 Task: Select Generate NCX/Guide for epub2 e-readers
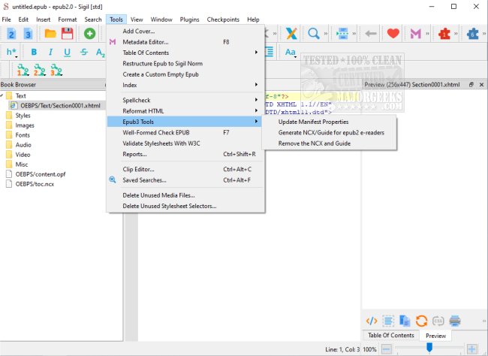pos(330,132)
